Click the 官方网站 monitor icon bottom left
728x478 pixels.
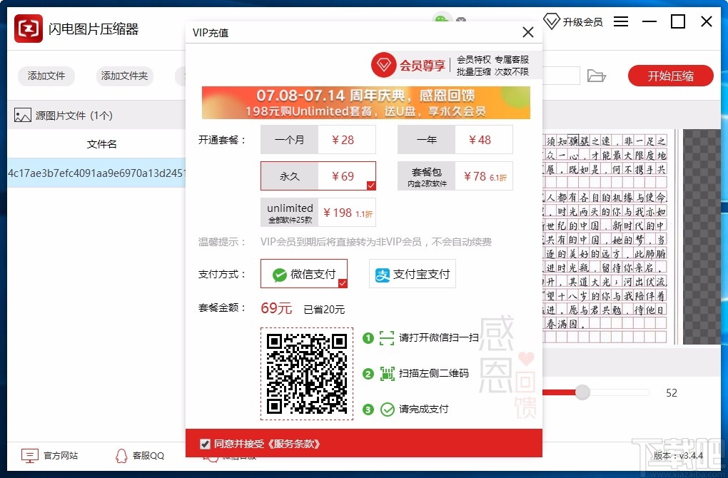coord(29,454)
